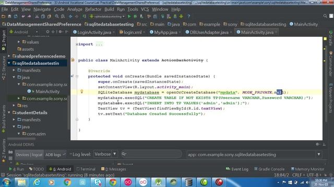Click the search everywhere magnifier top right
Image resolution: width=334 pixels, height=187 pixels.
(x=325, y=16)
